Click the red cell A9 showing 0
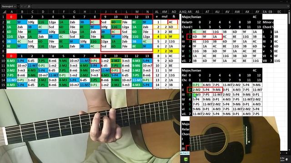291x163 pixels. [11, 56]
